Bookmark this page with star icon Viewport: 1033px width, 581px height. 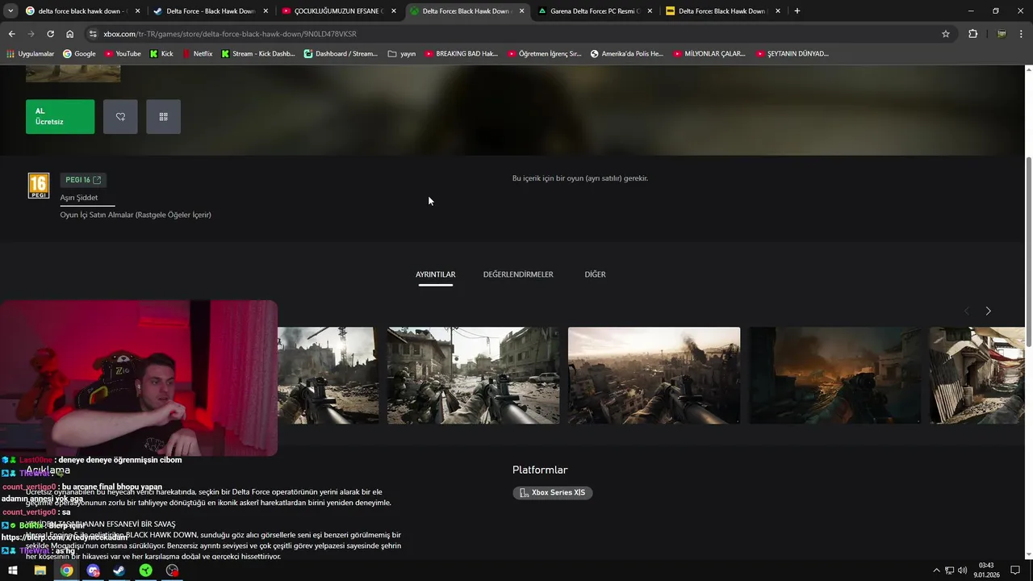946,34
